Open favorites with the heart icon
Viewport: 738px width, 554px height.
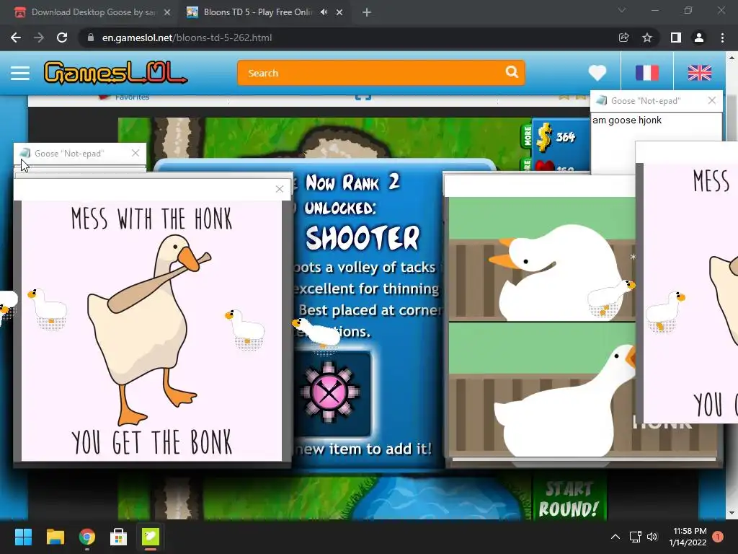(597, 73)
